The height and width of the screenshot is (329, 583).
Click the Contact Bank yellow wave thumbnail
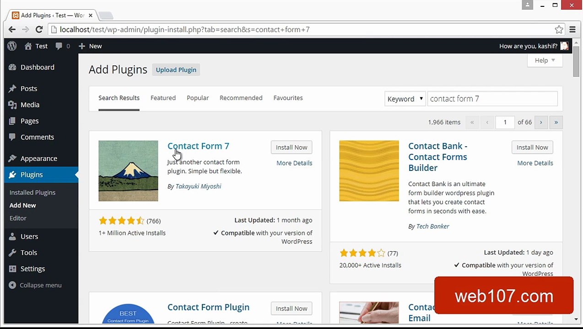tap(369, 171)
